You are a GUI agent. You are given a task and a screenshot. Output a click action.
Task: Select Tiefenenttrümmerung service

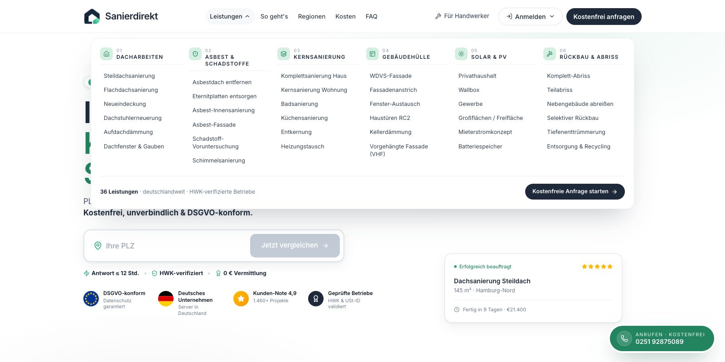tap(576, 132)
